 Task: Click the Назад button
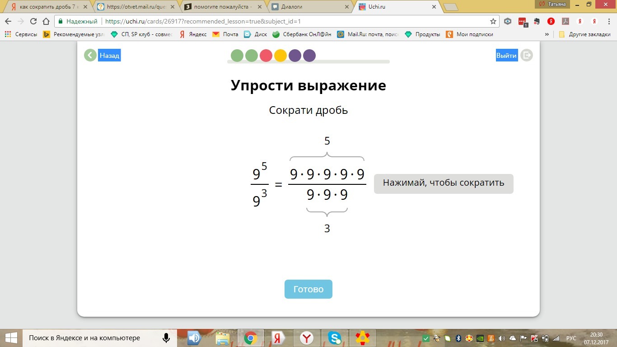[109, 56]
